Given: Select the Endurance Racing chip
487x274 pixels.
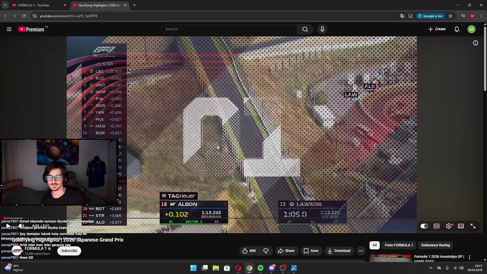Looking at the screenshot, I should pyautogui.click(x=435, y=245).
